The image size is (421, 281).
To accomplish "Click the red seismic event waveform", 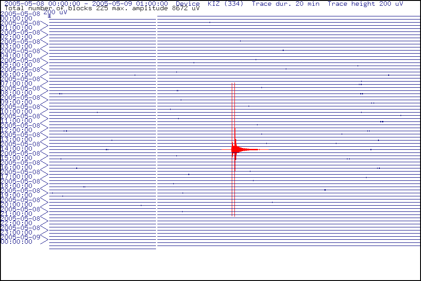I will tap(239, 149).
